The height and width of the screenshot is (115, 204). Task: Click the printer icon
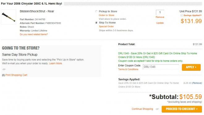pyautogui.click(x=3, y=75)
